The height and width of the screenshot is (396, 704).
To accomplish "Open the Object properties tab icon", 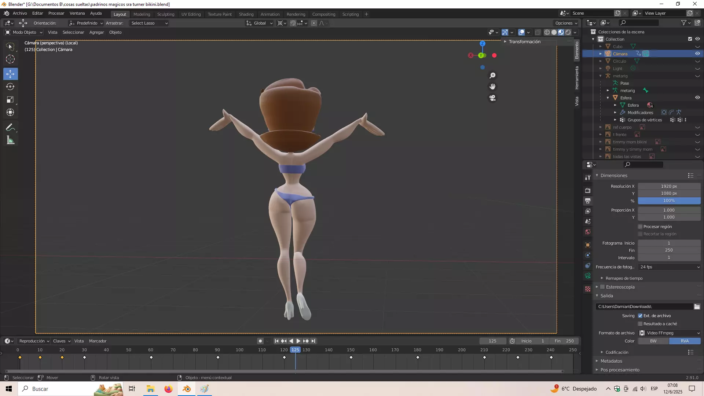I will (x=588, y=245).
